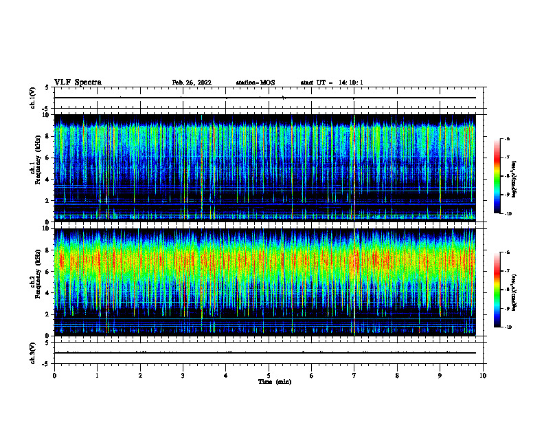
Task: Click the ch.1 color bar log(PSD) label
Action: point(514,179)
